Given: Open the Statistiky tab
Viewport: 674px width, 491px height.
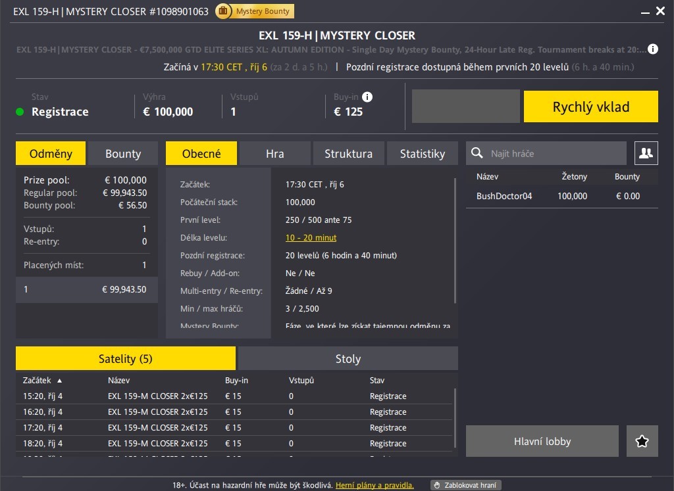Looking at the screenshot, I should click(422, 152).
